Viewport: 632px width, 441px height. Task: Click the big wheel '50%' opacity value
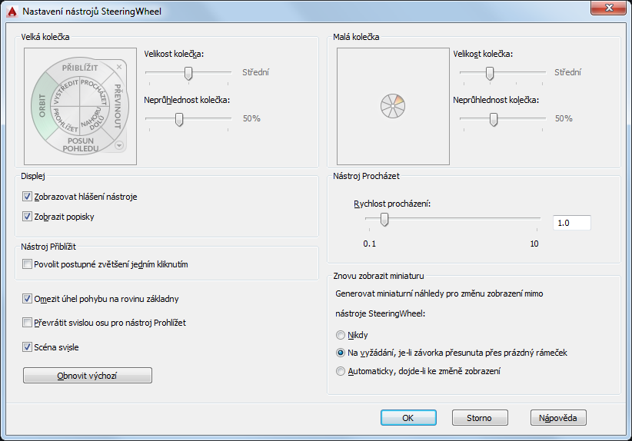pyautogui.click(x=251, y=118)
